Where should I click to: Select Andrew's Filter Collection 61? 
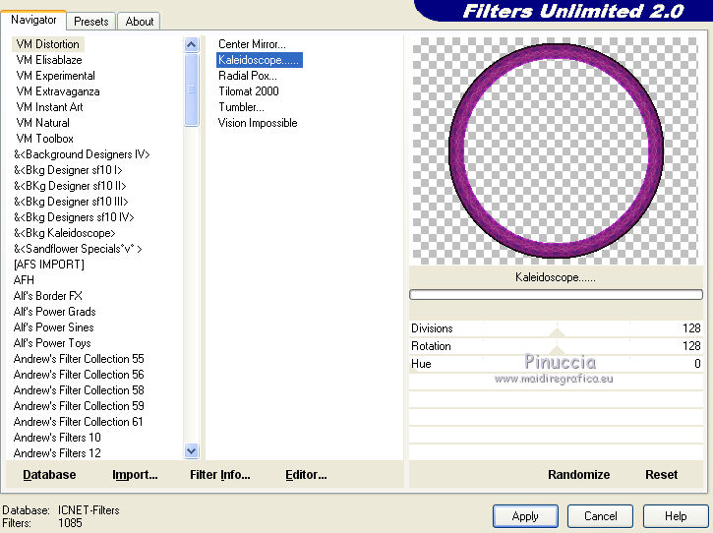click(79, 422)
